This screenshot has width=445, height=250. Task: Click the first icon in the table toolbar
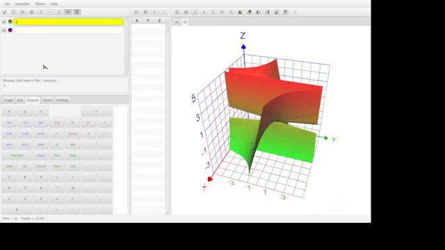(x=136, y=12)
